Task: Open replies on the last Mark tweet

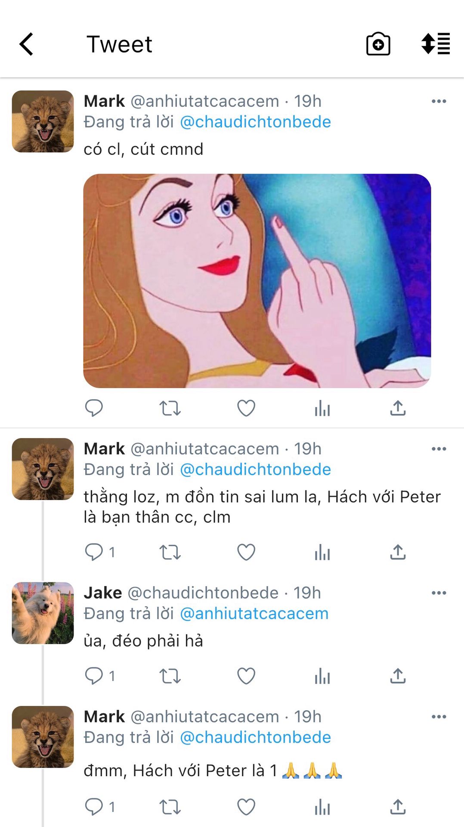Action: coord(95,807)
